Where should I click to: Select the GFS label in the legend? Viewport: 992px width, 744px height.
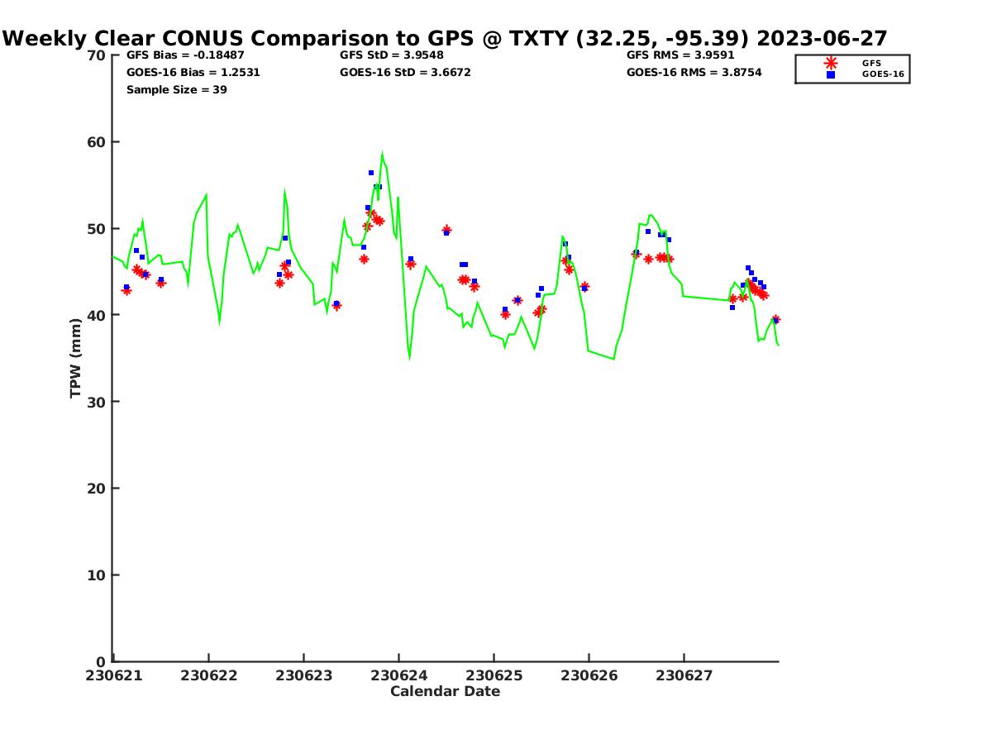tap(871, 63)
